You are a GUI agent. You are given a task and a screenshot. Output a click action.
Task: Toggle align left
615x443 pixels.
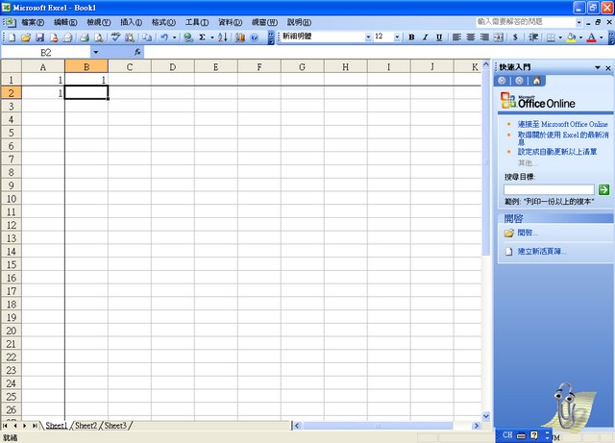pyautogui.click(x=456, y=37)
